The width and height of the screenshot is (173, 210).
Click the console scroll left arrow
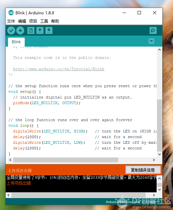(x=8, y=195)
